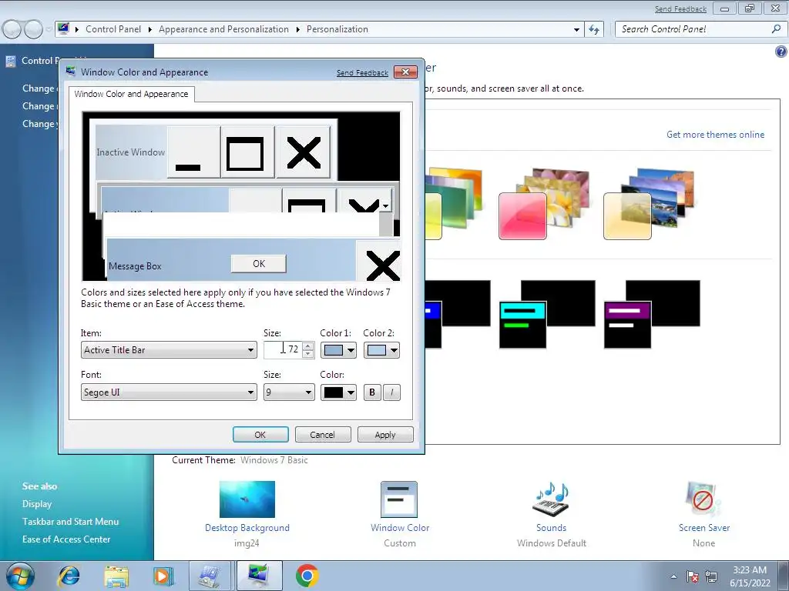Click the pinned tools taskbar icon beside Media Player

click(210, 576)
